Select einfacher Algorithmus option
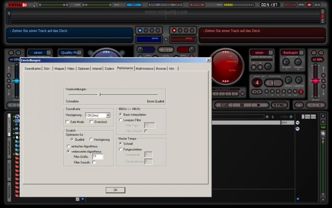This screenshot has height=208, width=332. [68, 146]
